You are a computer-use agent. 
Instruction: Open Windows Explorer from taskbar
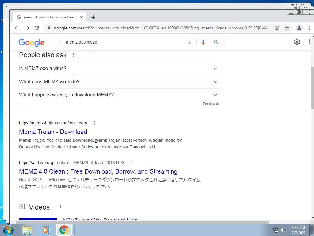point(27,230)
